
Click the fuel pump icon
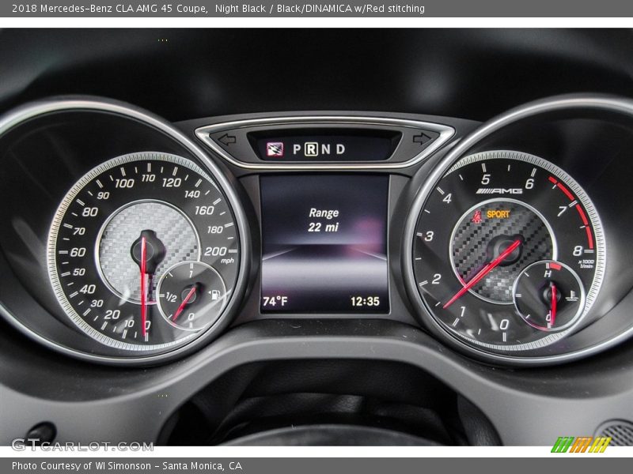click(x=213, y=295)
